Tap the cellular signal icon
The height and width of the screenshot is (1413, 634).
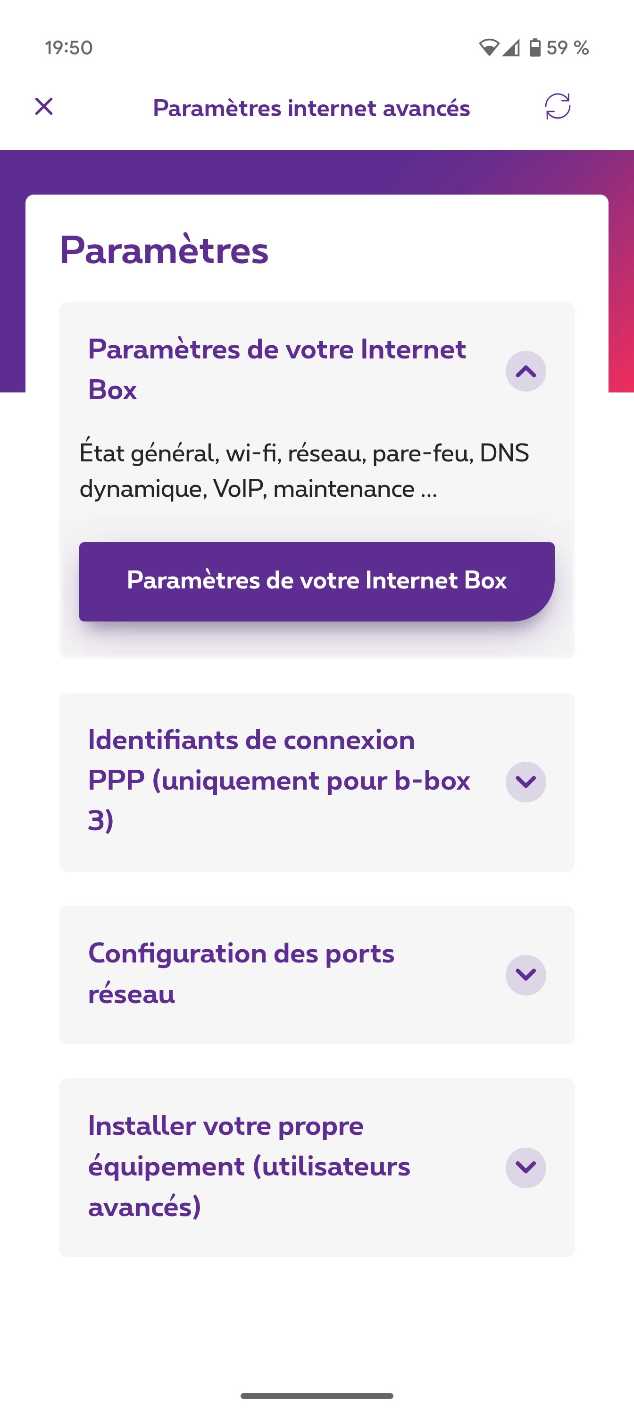(x=511, y=48)
